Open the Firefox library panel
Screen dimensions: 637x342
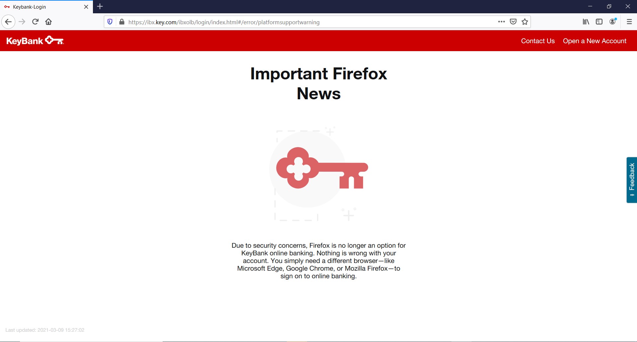click(x=585, y=22)
